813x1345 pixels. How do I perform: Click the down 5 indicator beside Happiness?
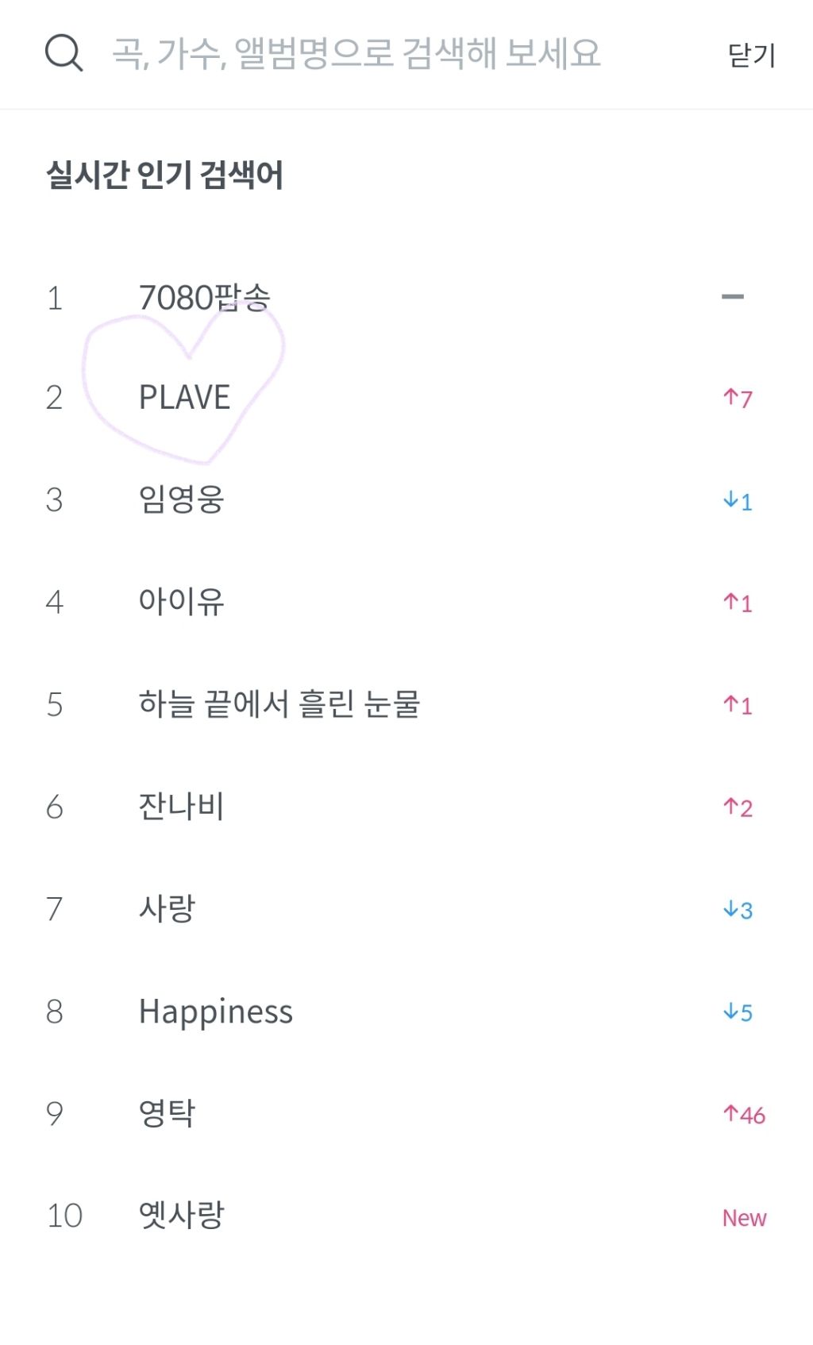point(738,1012)
